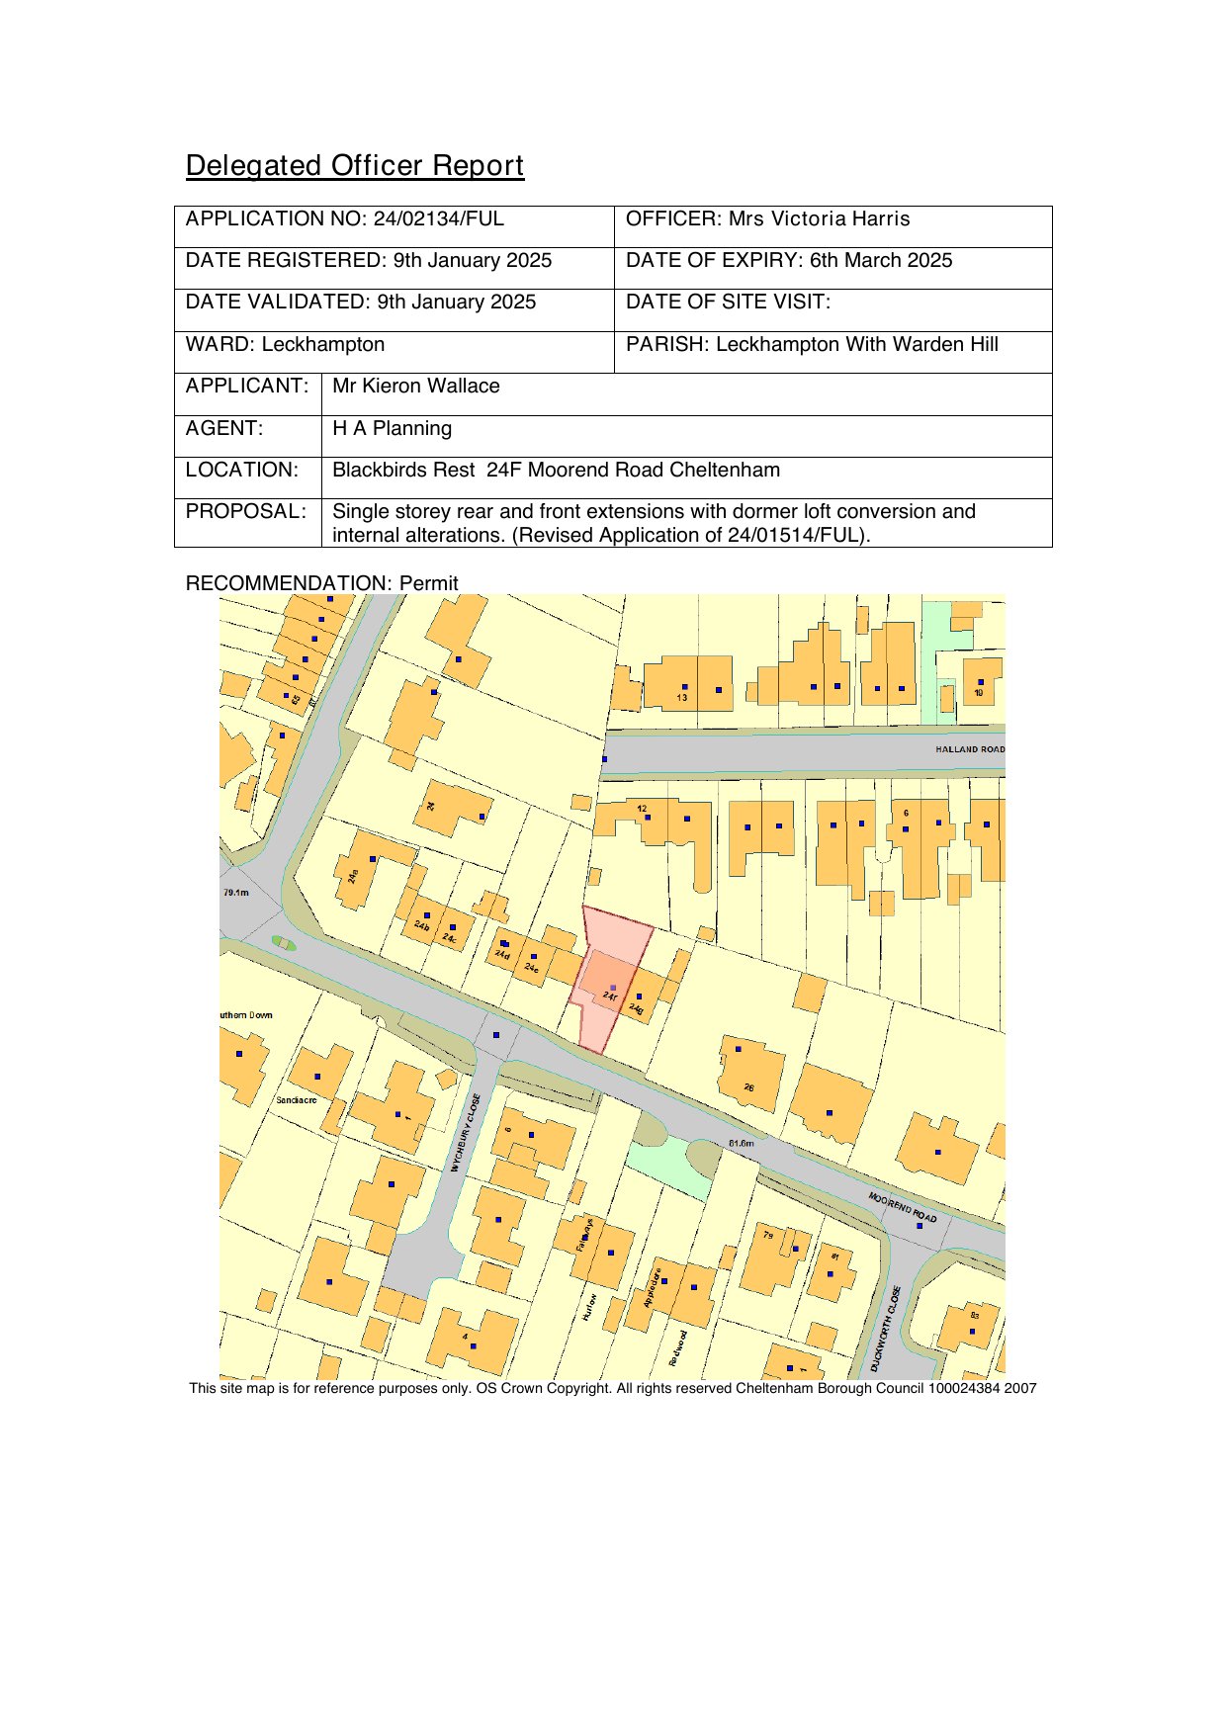The width and height of the screenshot is (1227, 1734).
Task: Click the Moorend Road label on map
Action: click(902, 1207)
